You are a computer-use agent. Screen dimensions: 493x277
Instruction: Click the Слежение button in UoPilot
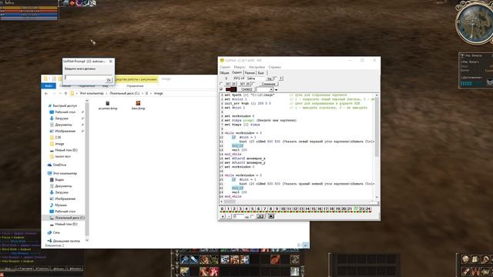[268, 84]
